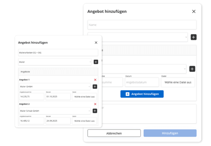Click the Hinzufügen submit button
This screenshot has height=146, width=211.
(170, 133)
